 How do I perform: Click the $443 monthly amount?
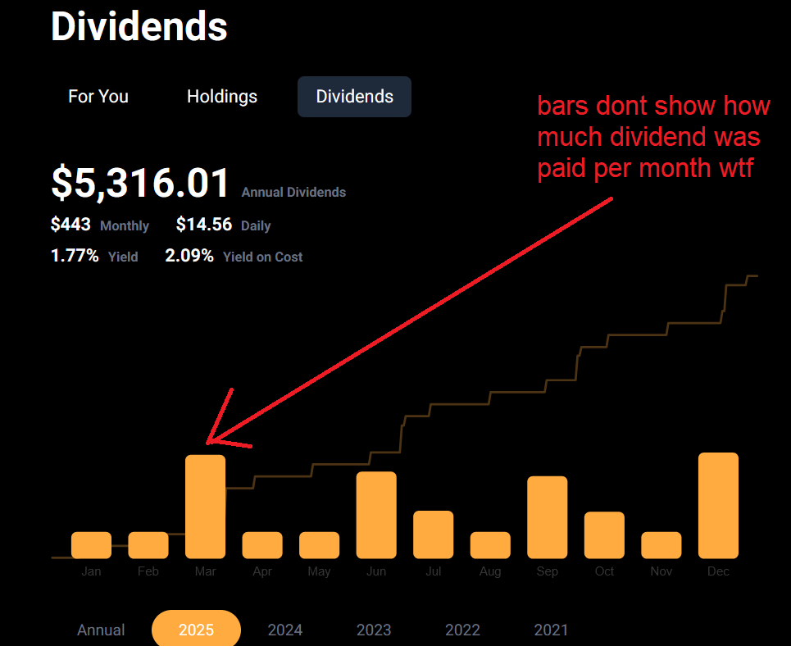pos(70,224)
